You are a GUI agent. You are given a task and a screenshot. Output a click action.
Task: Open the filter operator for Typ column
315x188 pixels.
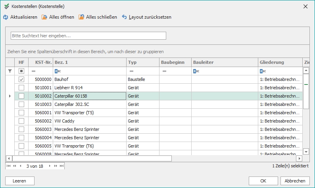[x=131, y=71]
